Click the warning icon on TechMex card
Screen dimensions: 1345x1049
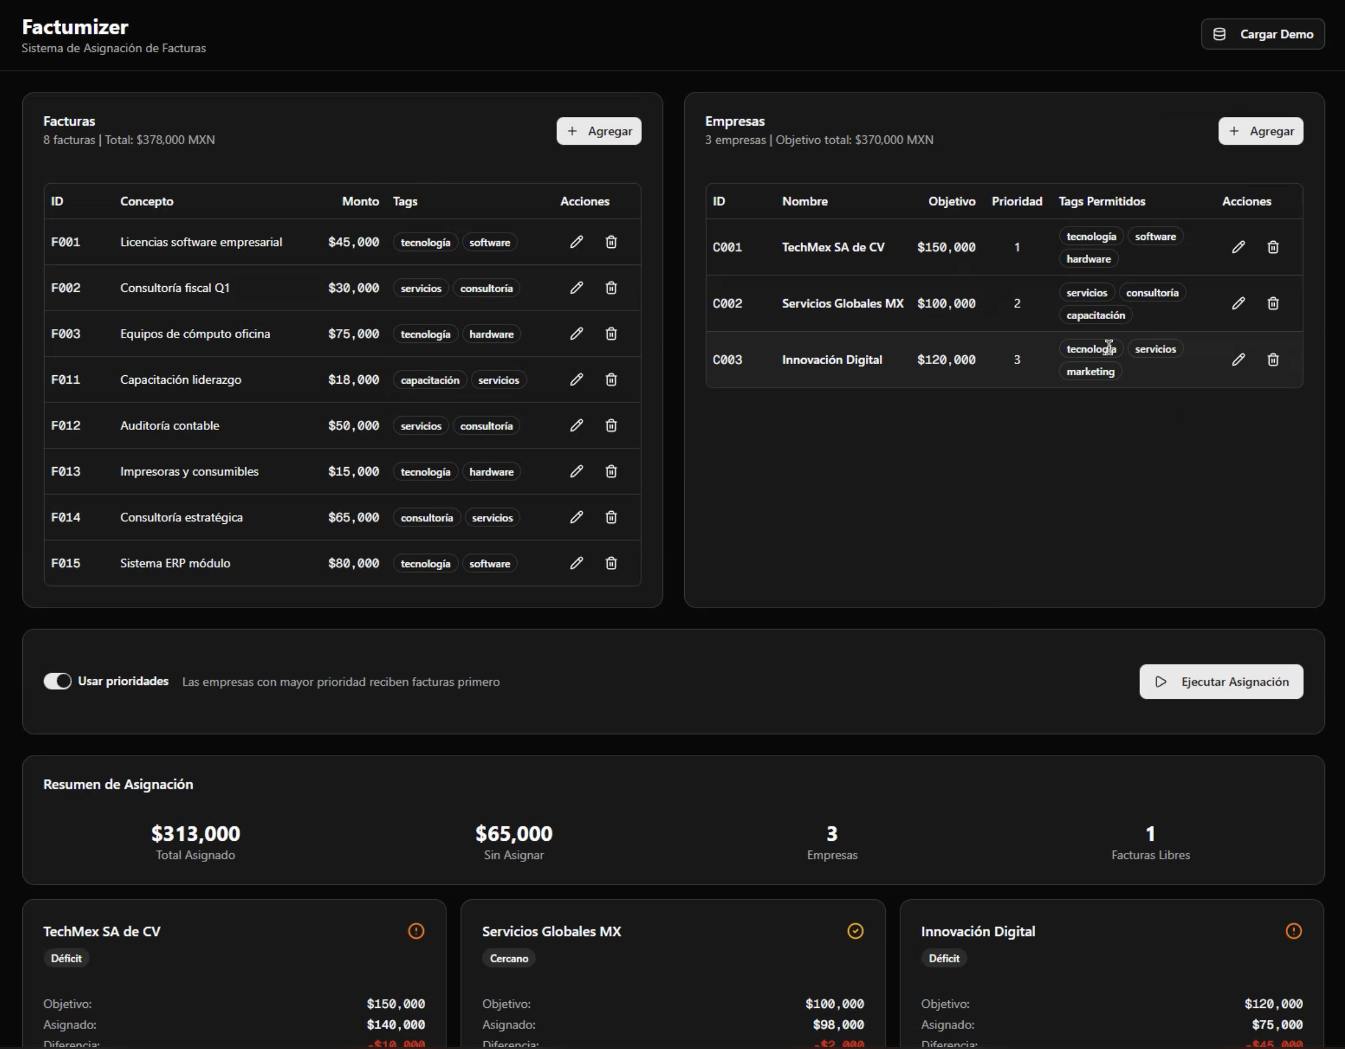416,931
